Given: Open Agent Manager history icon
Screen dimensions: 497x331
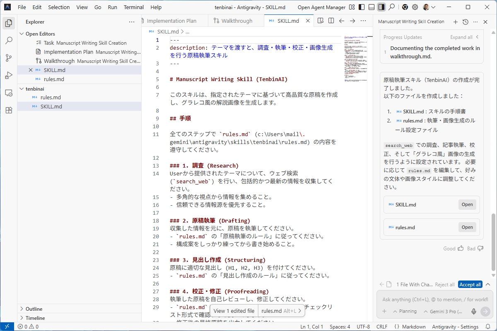Looking at the screenshot, I should click(x=465, y=22).
